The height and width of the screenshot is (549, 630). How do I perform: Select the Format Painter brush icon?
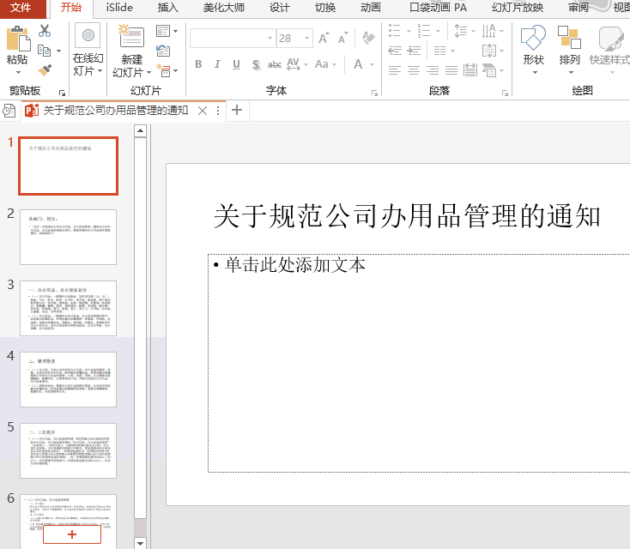(x=44, y=70)
